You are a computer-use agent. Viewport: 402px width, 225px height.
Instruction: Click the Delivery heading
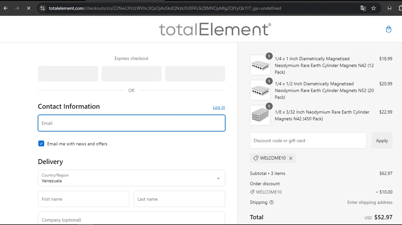[50, 162]
